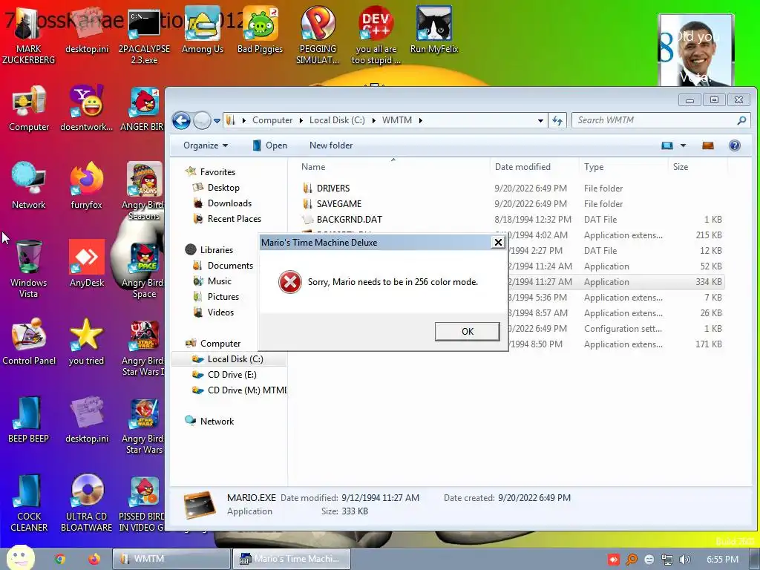The width and height of the screenshot is (760, 570).
Task: Click the 6:55 PM taskbar clock
Action: [722, 560]
